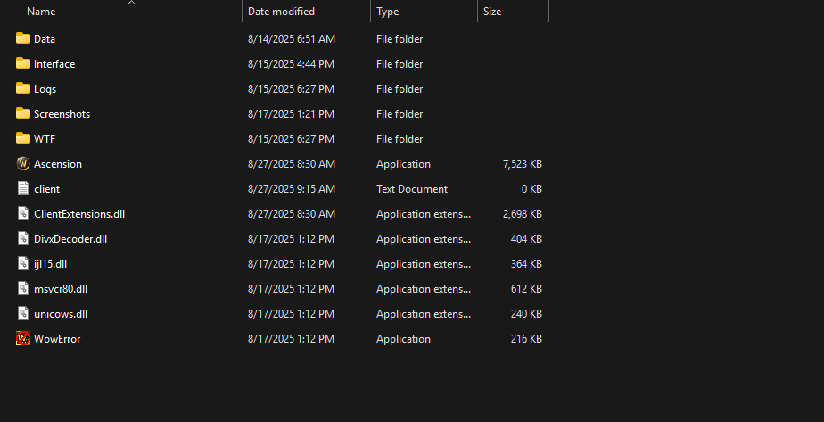Sort the list by Size column
The image size is (824, 422).
click(x=492, y=12)
